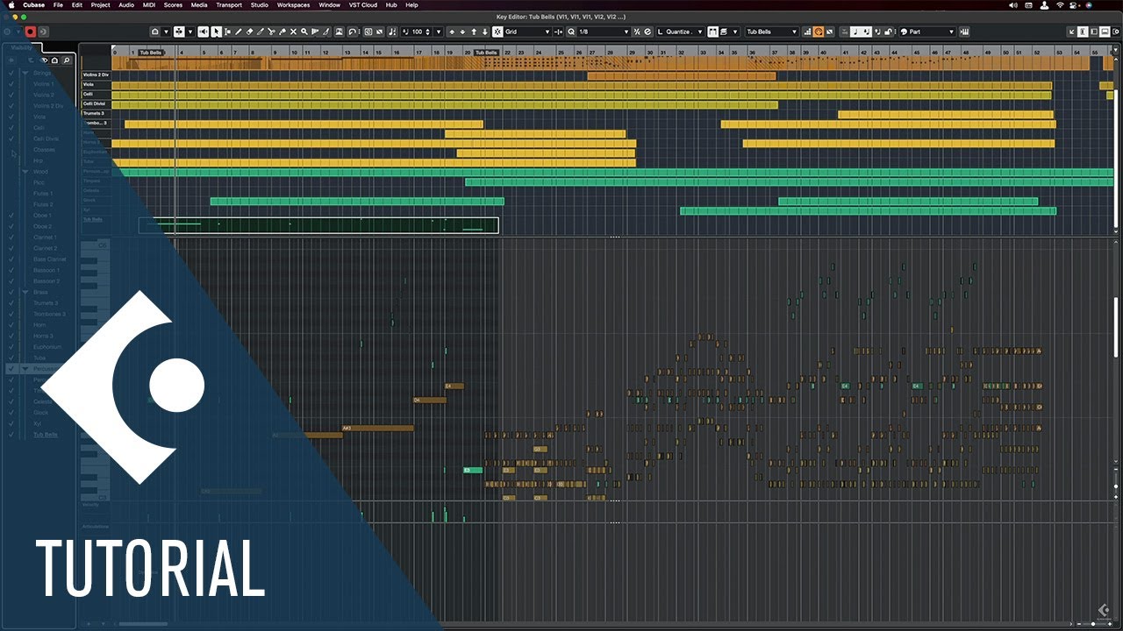The image size is (1123, 631).
Task: Open the File menu
Action: pos(58,4)
